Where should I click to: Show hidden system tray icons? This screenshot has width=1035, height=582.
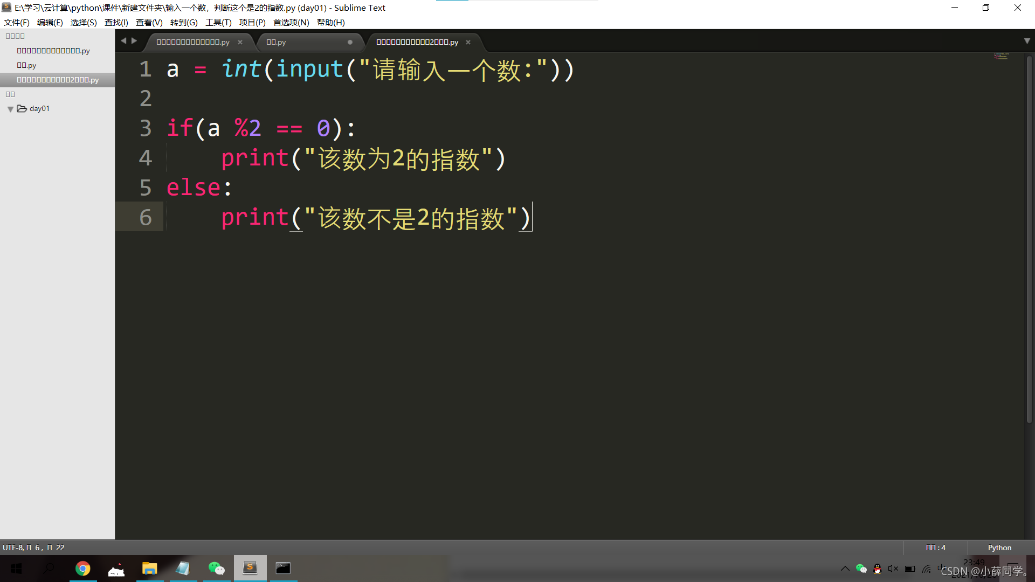[845, 569]
